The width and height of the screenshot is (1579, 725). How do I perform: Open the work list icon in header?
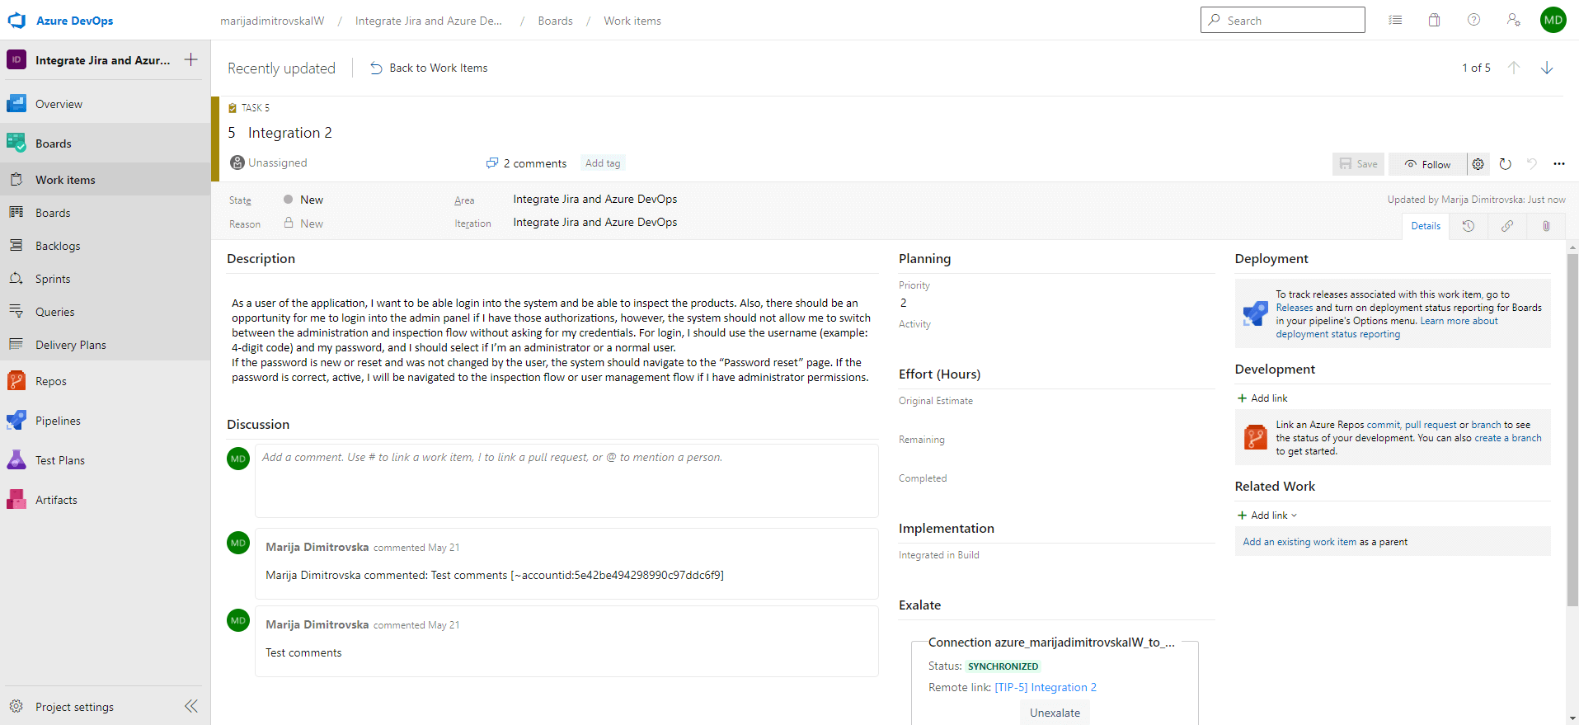pos(1395,20)
